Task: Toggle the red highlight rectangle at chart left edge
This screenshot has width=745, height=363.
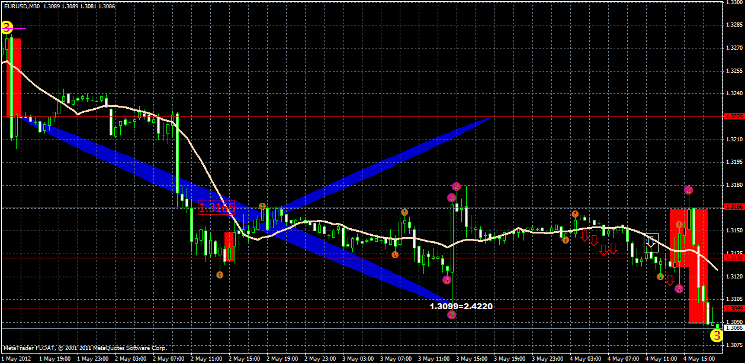Action: [14, 77]
